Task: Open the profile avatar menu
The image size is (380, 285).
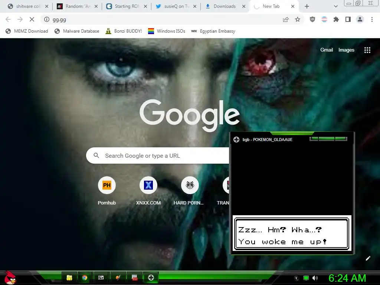Action: tap(360, 19)
